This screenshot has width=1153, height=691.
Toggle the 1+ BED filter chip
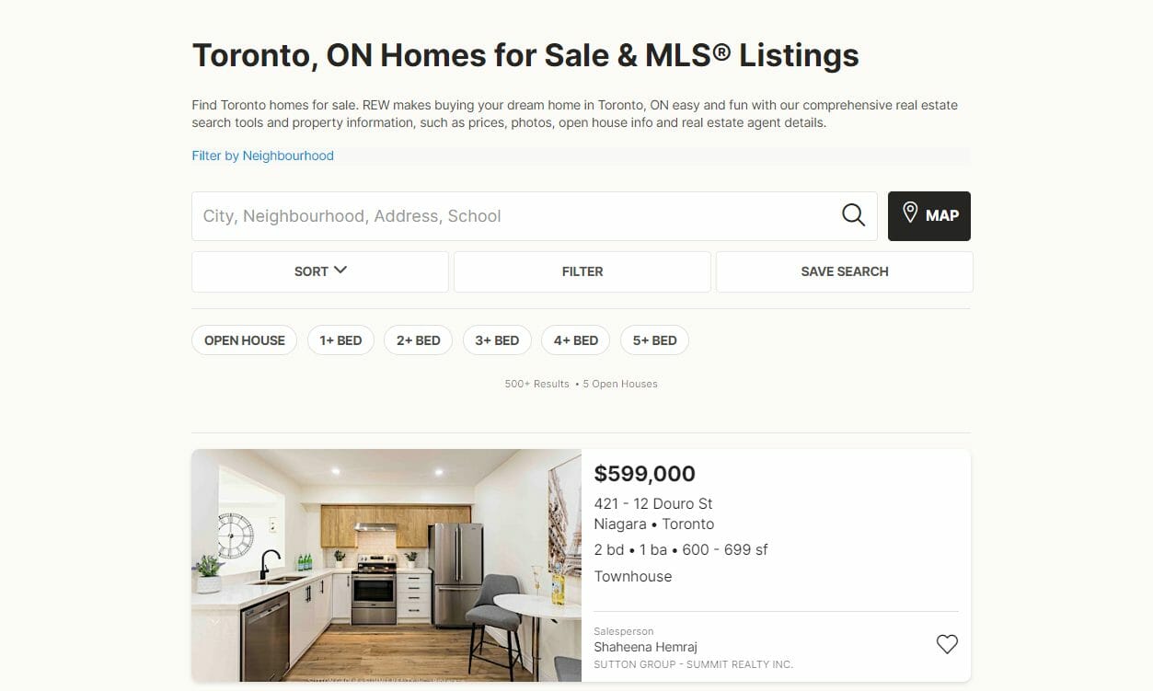tap(340, 340)
